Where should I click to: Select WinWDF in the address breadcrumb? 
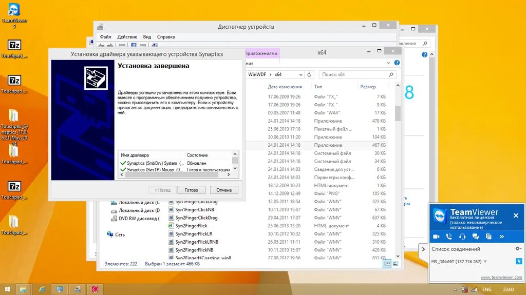click(x=257, y=74)
